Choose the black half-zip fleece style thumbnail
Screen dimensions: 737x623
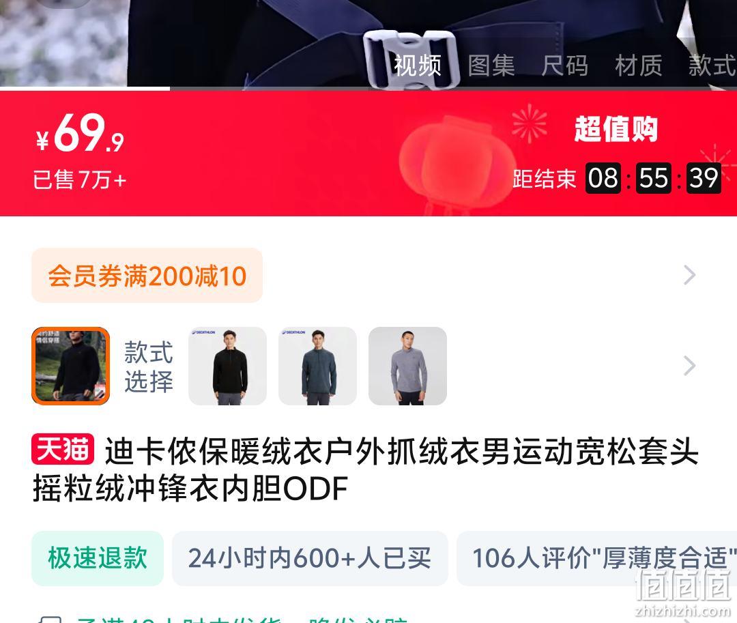pos(227,366)
